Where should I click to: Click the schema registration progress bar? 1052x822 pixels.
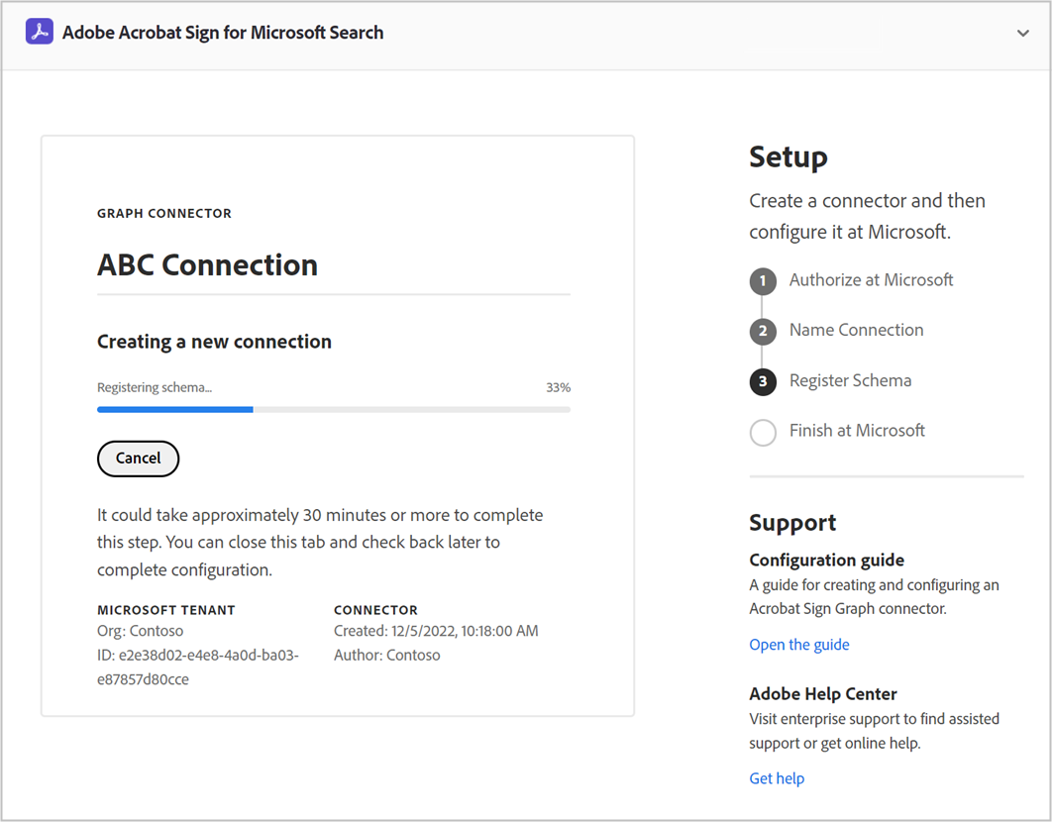coord(333,408)
